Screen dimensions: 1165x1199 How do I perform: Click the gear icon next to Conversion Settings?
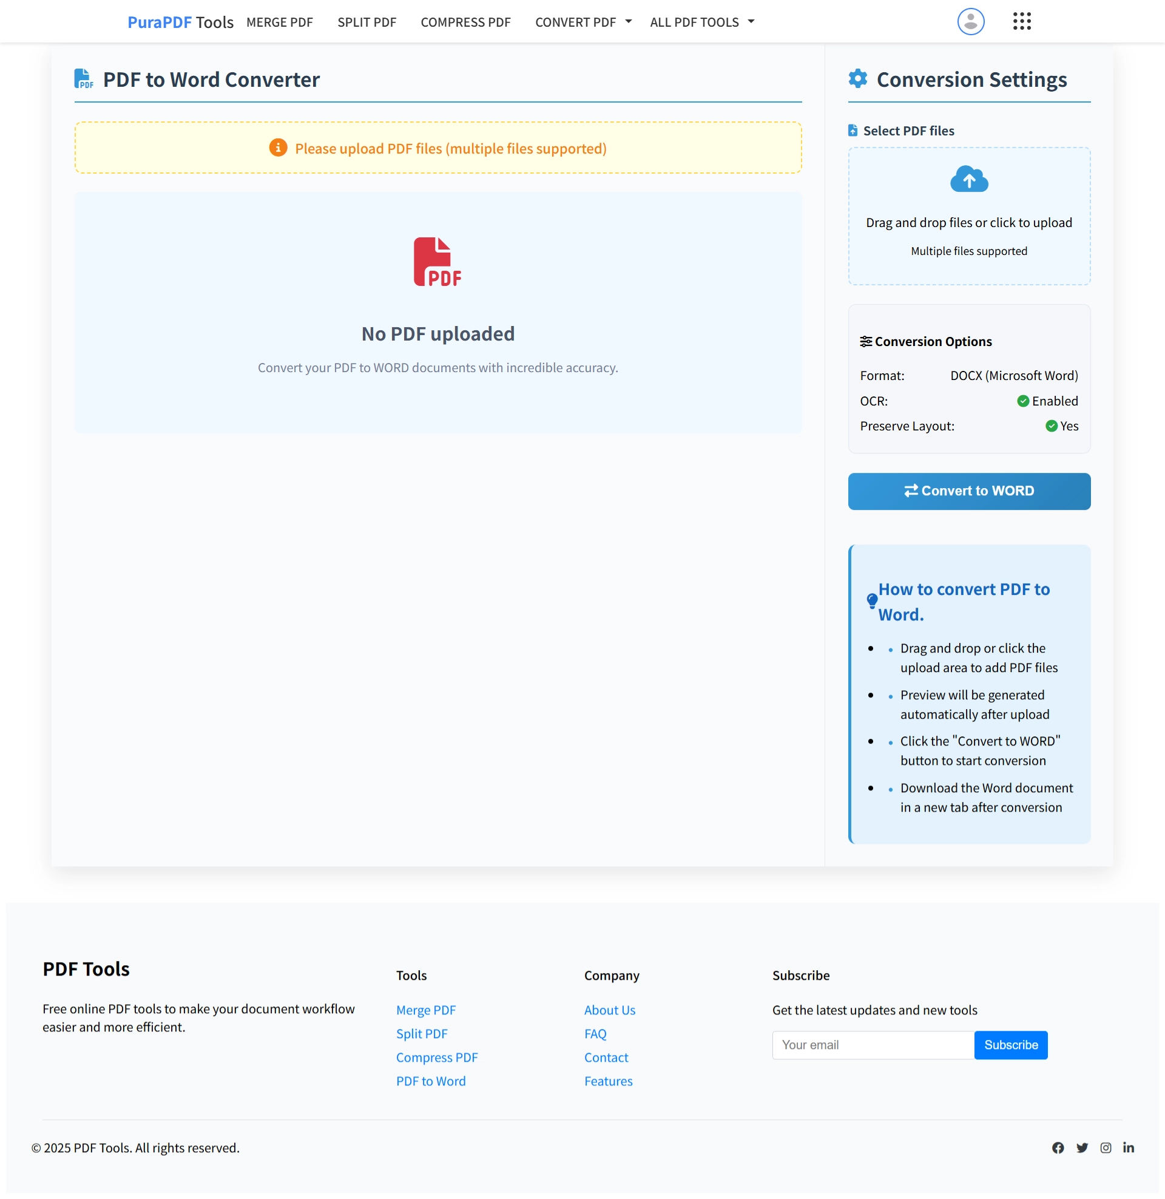(858, 78)
